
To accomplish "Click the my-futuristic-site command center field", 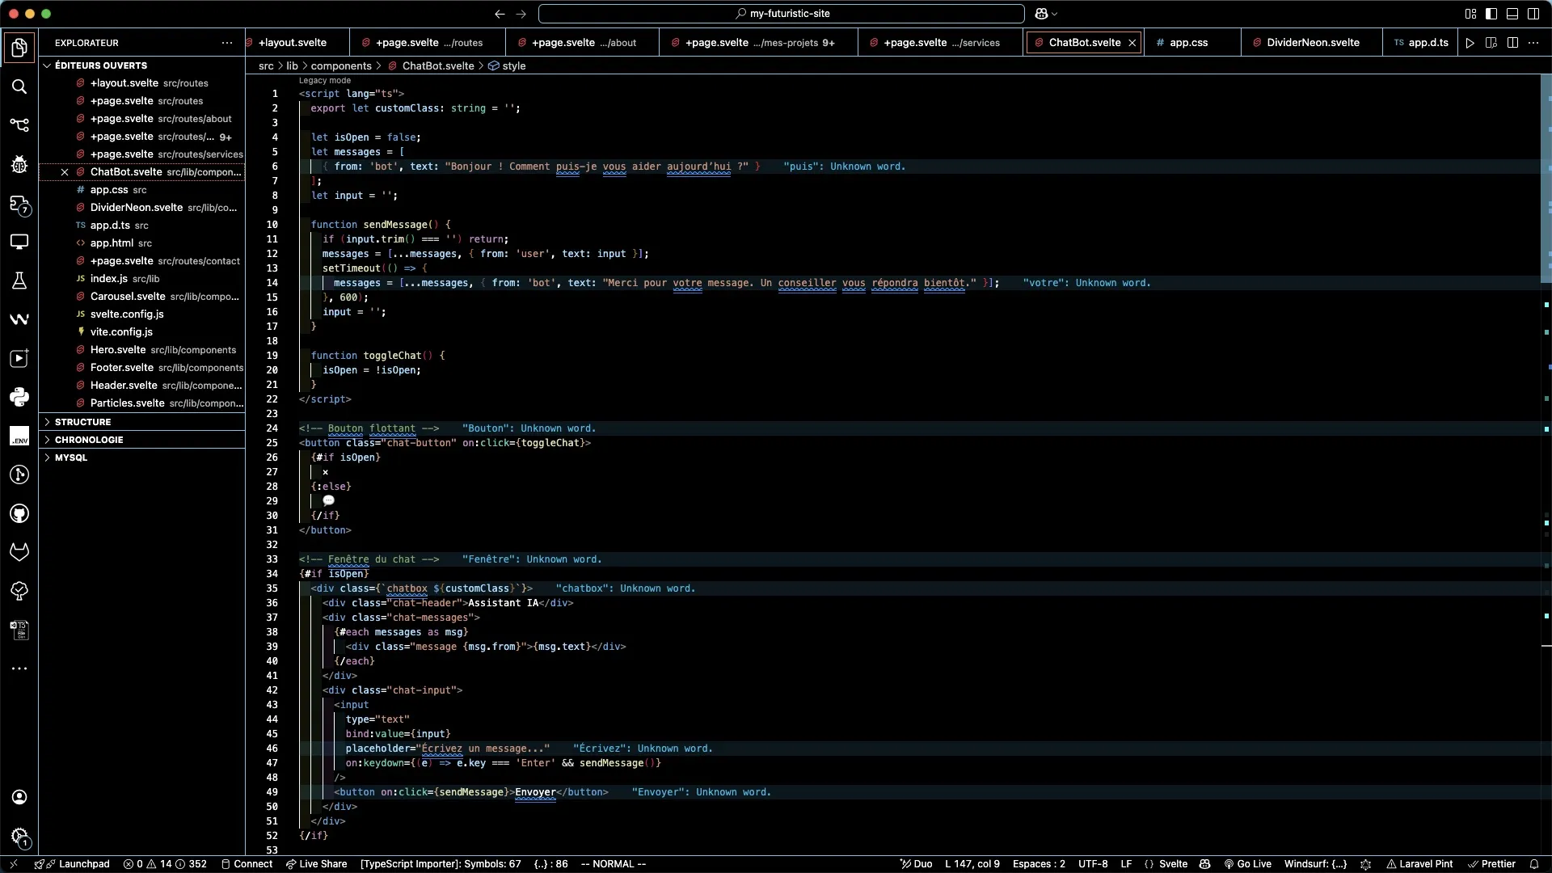I will coord(782,14).
